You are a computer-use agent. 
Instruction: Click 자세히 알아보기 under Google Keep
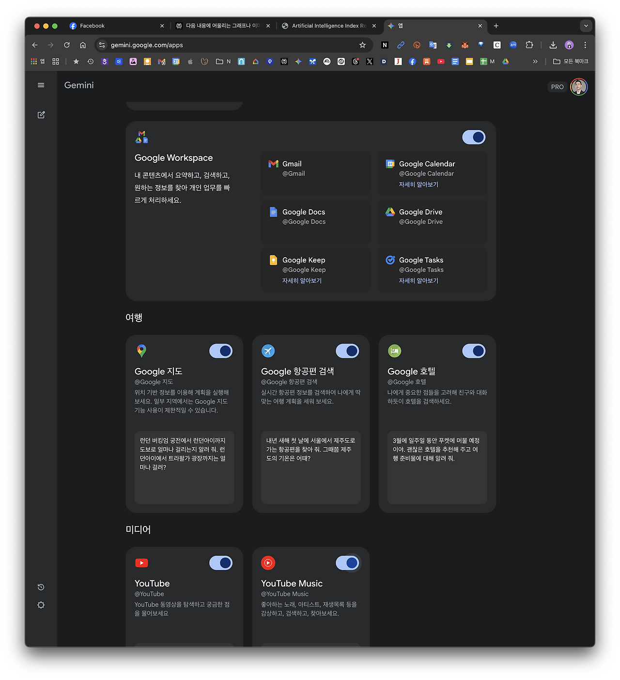pos(302,281)
